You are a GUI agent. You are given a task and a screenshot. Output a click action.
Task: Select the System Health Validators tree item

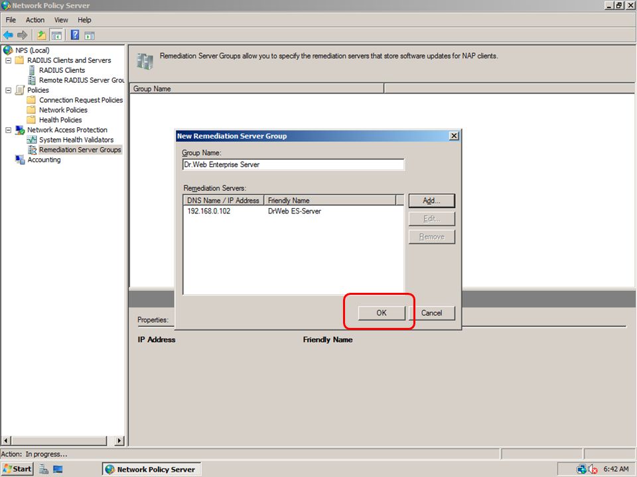coord(76,140)
